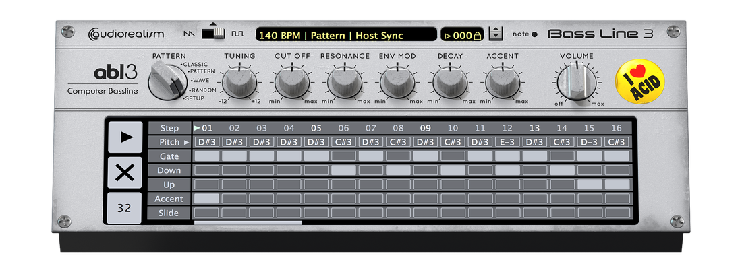Enable Slide on step 04

[289, 213]
